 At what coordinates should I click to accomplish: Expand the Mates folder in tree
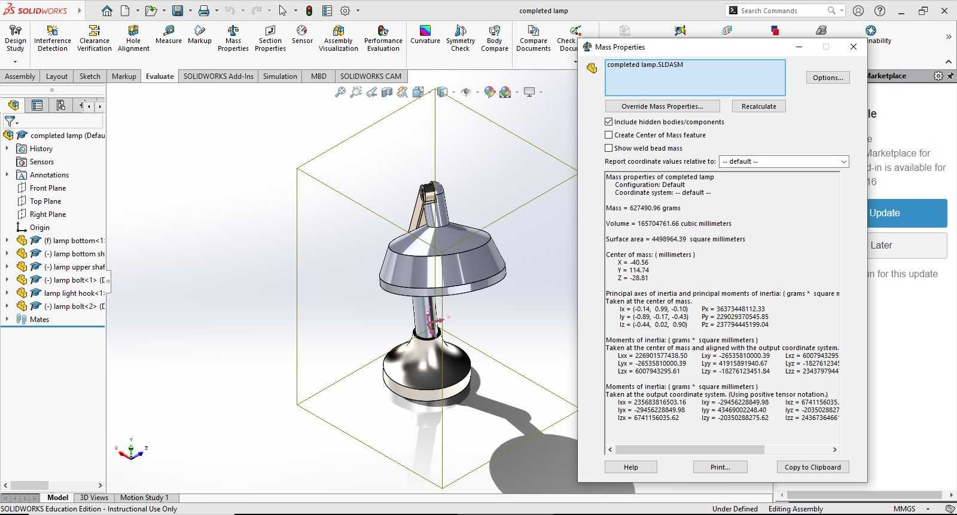(7, 319)
